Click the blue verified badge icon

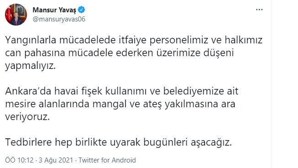click(81, 10)
